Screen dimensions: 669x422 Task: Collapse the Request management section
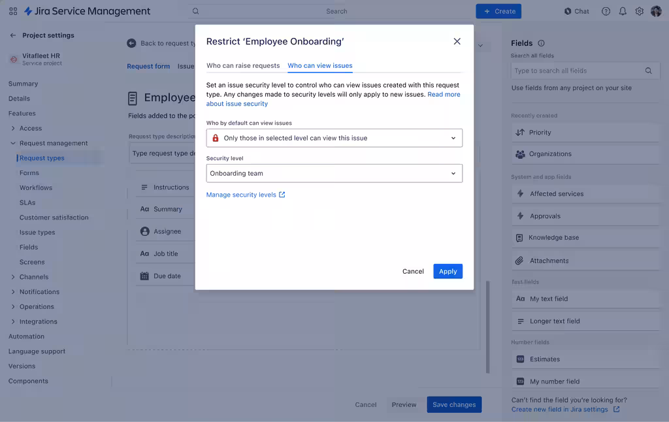tap(13, 143)
